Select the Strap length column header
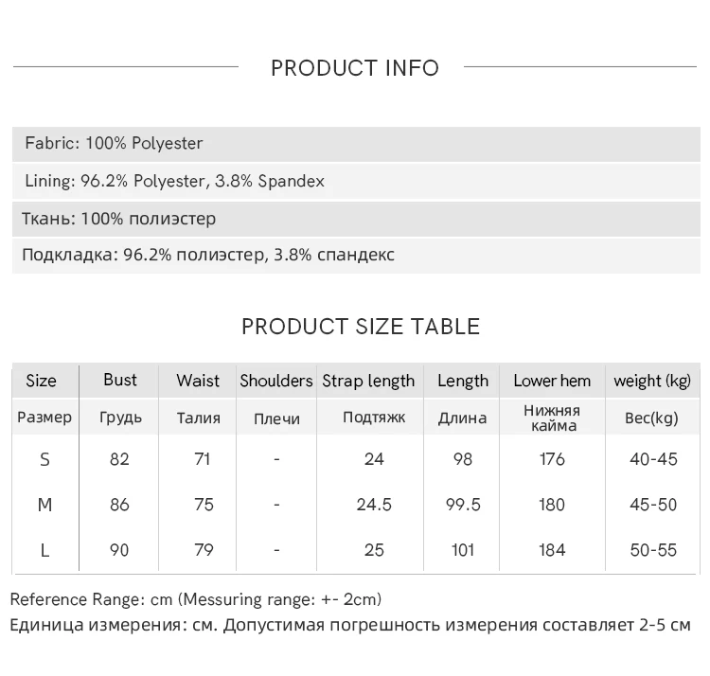710x676 pixels. click(368, 381)
